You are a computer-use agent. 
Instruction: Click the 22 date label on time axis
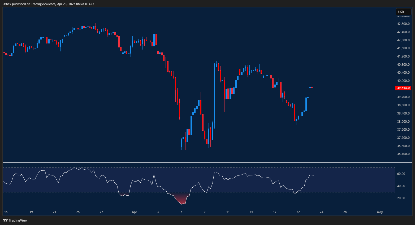tap(298, 212)
